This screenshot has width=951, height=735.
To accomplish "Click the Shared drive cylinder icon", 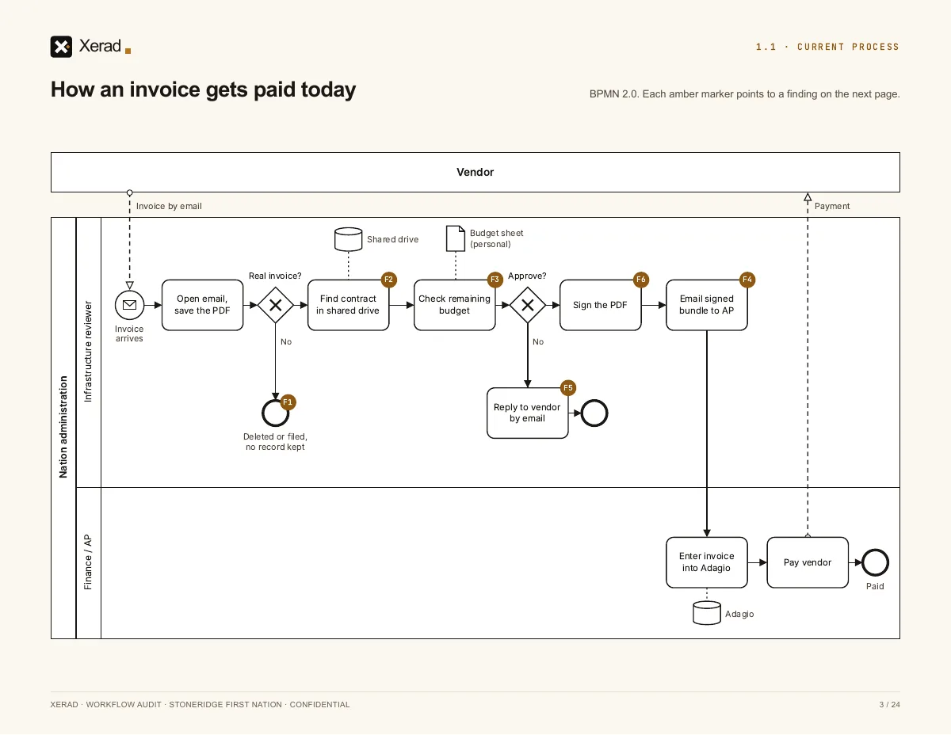I will coord(348,239).
